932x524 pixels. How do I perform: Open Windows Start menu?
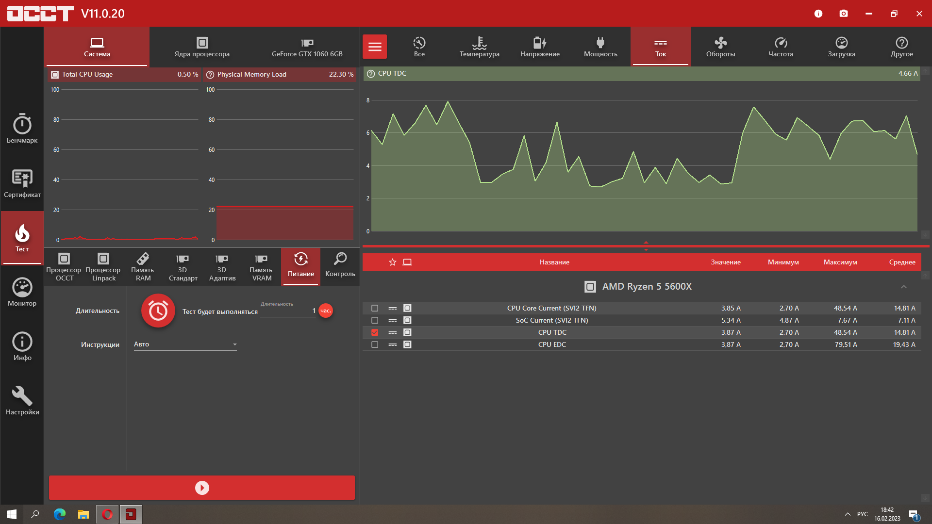coord(12,514)
